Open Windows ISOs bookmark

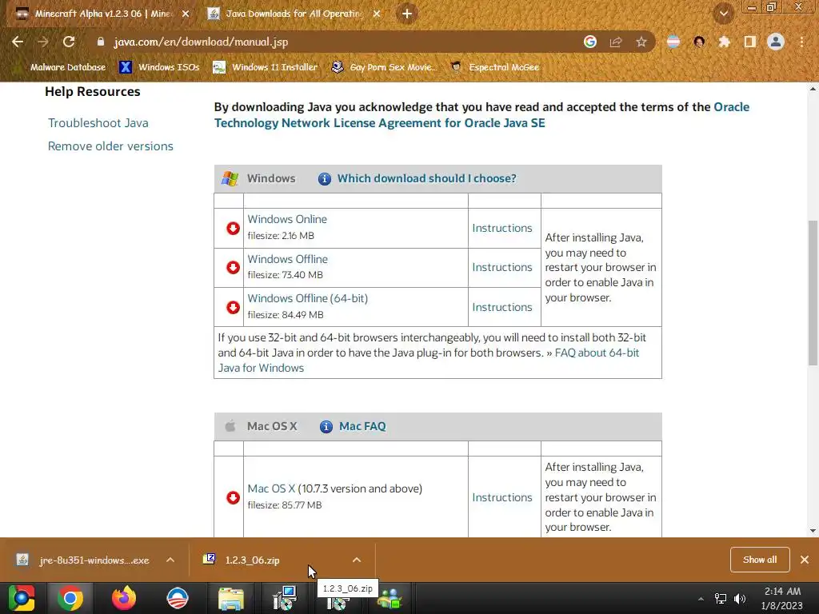pos(160,67)
